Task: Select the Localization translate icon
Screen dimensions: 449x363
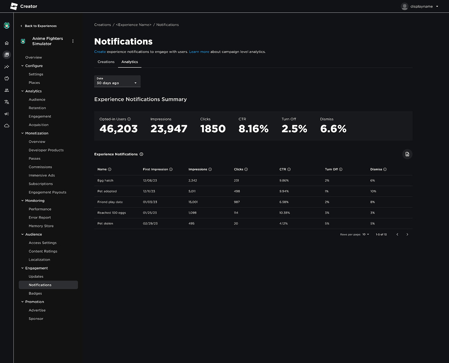Action: pos(7,102)
